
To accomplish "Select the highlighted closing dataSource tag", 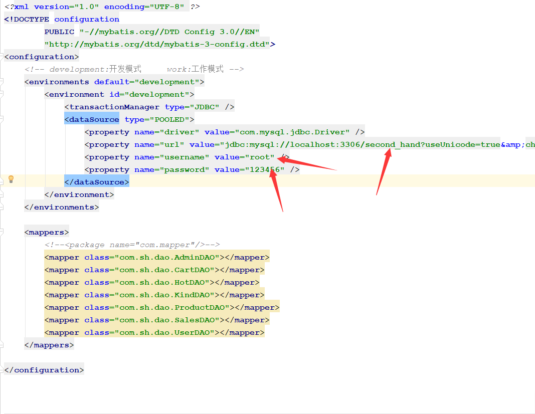I will click(x=96, y=182).
